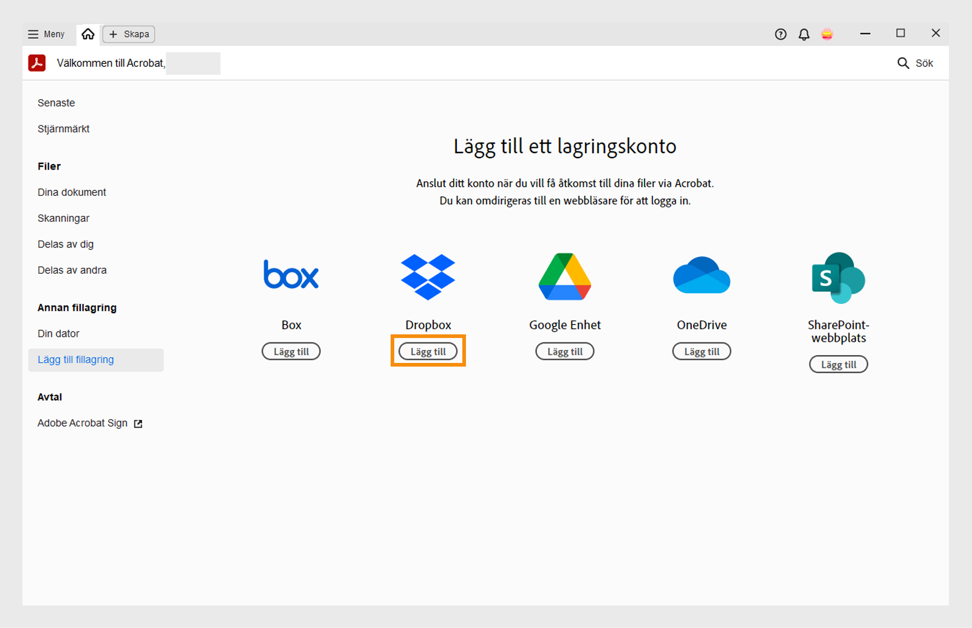Viewport: 972px width, 628px height.
Task: Click the Sök magnifier icon
Action: (902, 63)
